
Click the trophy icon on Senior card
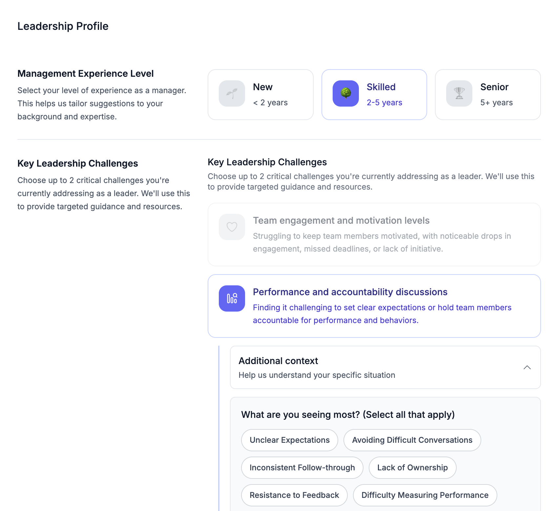coord(459,93)
